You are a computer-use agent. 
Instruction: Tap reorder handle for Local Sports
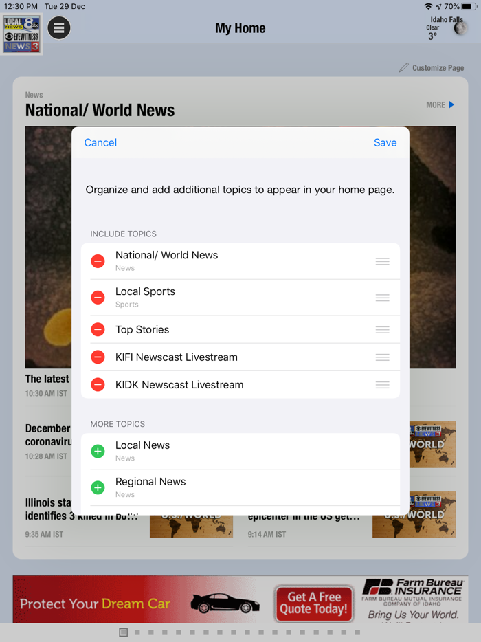click(x=382, y=298)
